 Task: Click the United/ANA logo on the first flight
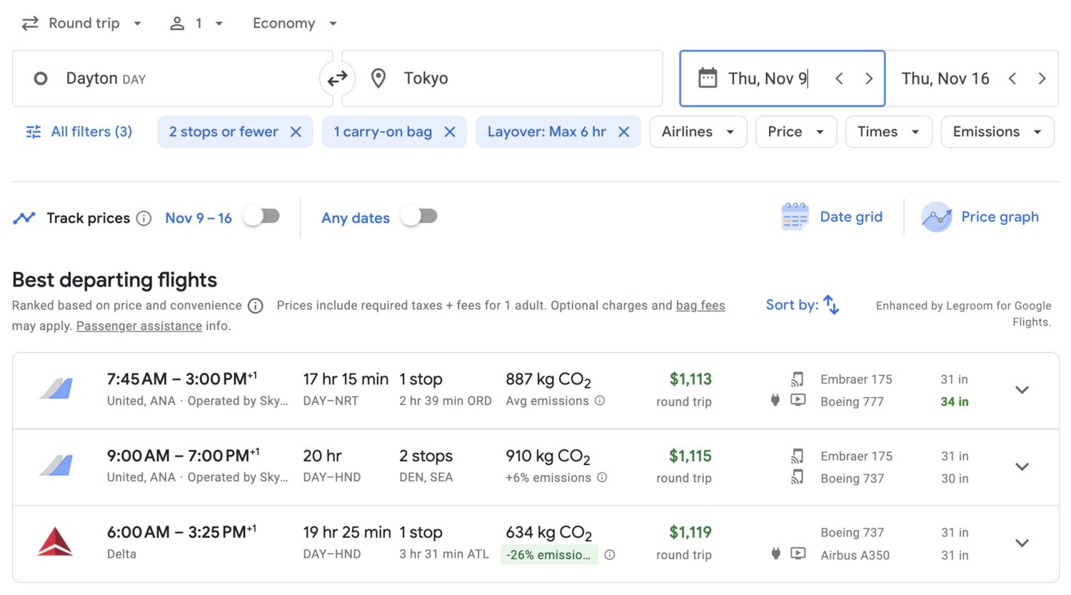coord(55,389)
